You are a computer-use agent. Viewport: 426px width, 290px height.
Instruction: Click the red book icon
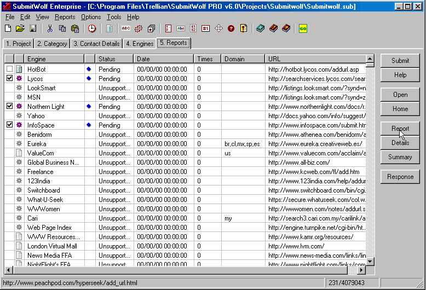click(274, 28)
